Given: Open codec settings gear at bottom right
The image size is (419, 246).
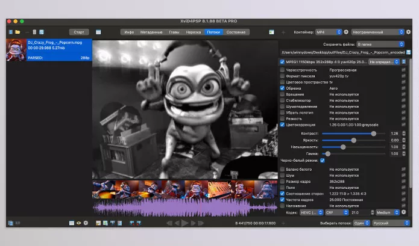Looking at the screenshot, I should (x=403, y=212).
